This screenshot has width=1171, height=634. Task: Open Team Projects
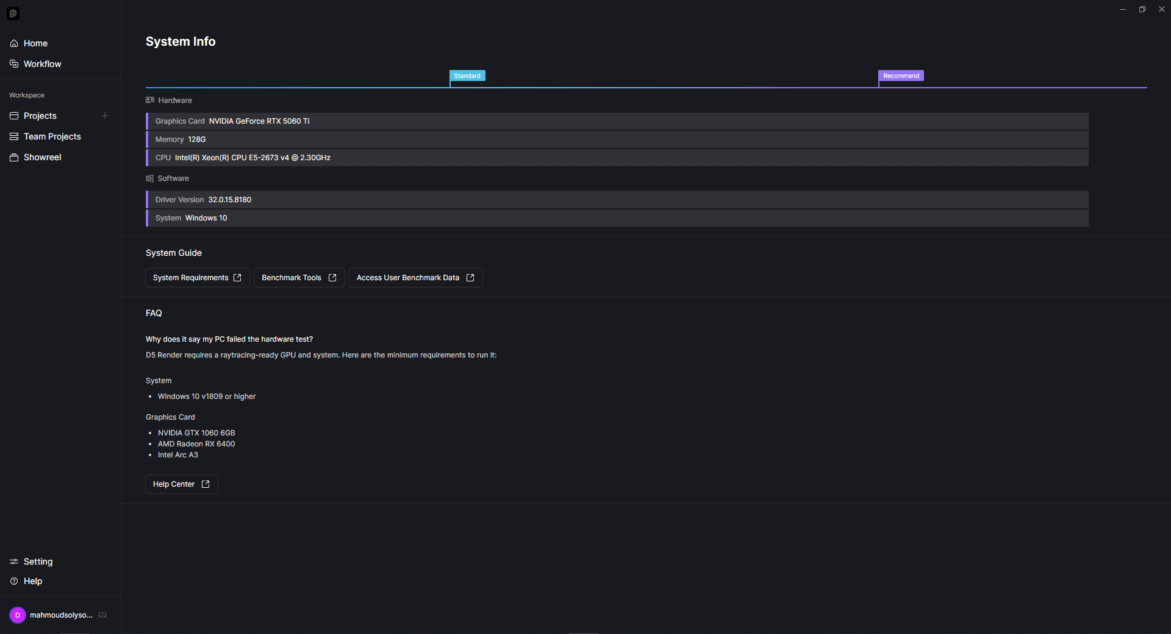(x=52, y=136)
